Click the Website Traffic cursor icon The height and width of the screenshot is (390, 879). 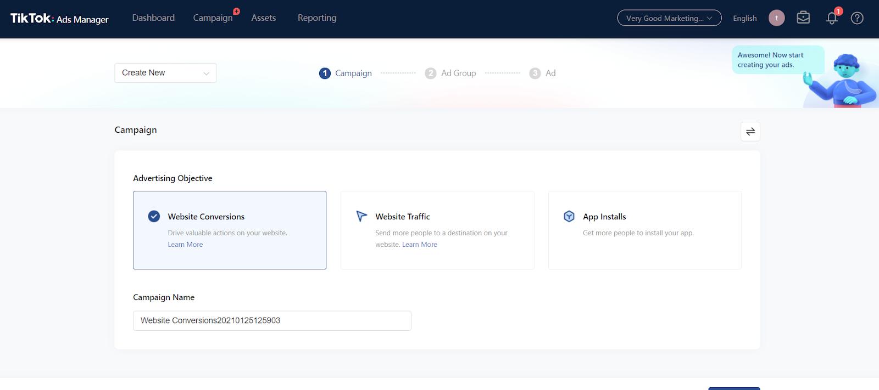click(361, 216)
